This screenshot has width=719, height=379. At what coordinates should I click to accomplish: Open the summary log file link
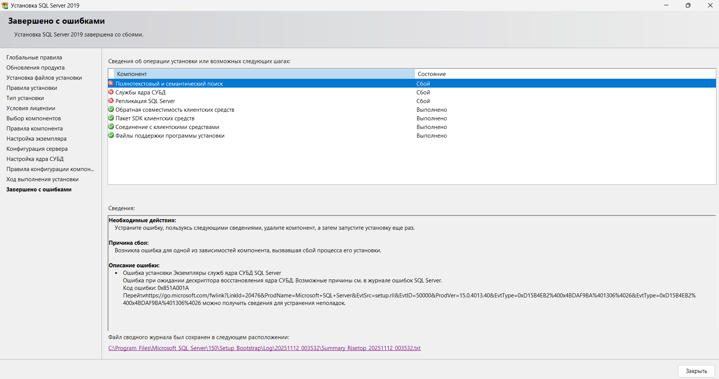pyautogui.click(x=264, y=348)
